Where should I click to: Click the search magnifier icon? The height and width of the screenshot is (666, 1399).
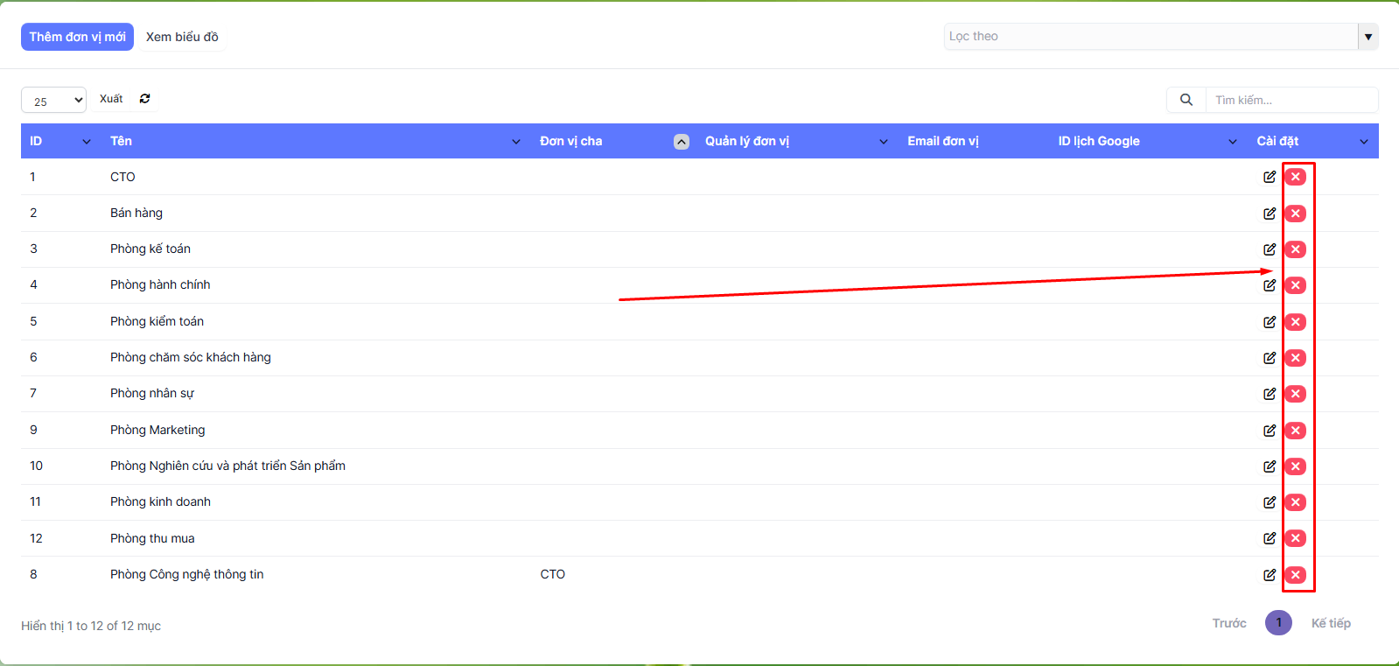(x=1186, y=100)
